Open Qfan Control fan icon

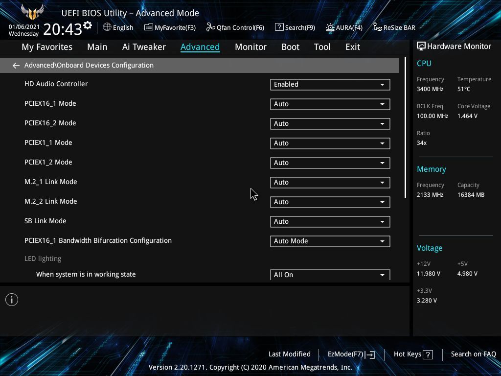[210, 27]
